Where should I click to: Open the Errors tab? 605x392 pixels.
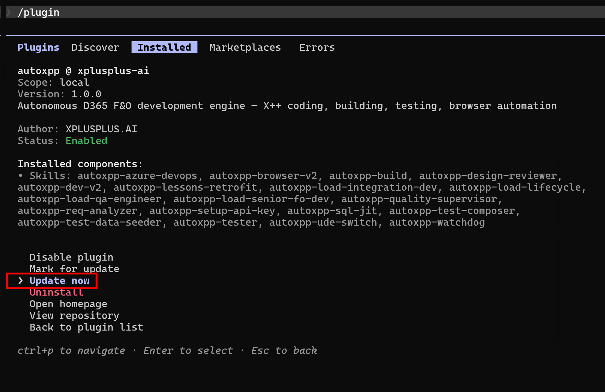click(x=317, y=47)
